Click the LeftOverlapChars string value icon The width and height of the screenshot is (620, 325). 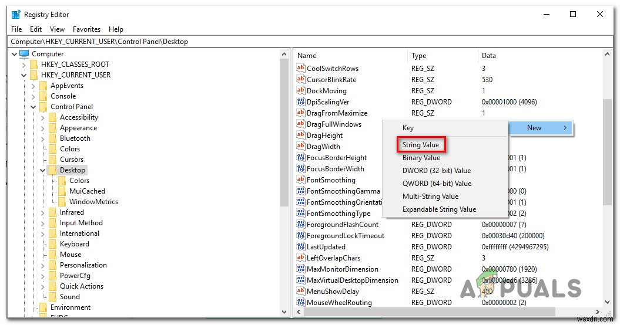(300, 258)
